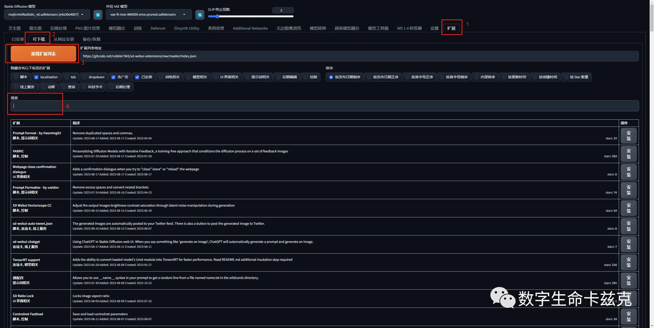Open the 设置 tab
This screenshot has height=328, width=654.
tap(435, 28)
